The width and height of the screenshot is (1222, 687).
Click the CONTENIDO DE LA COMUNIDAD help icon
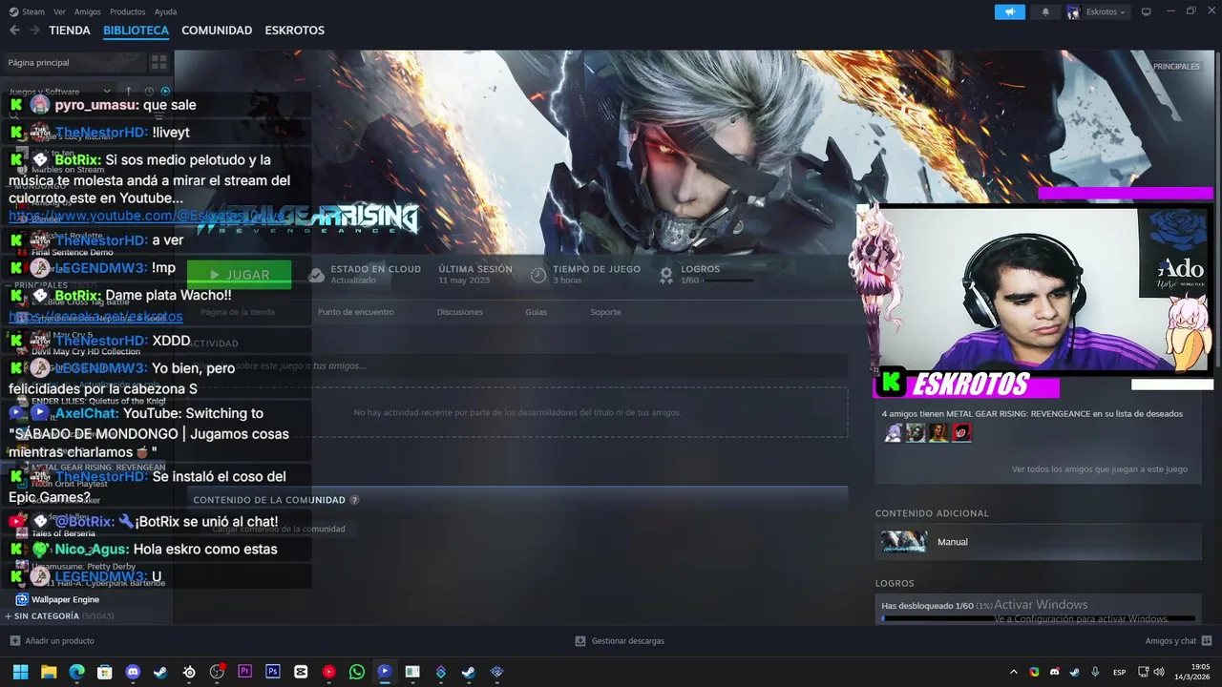coord(354,500)
